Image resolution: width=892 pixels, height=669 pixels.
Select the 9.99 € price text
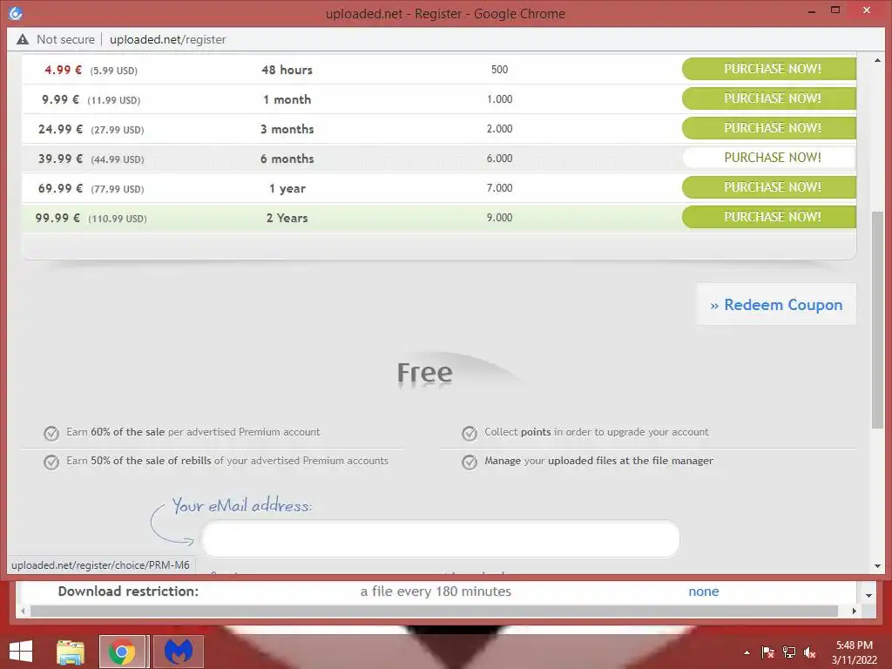click(60, 99)
